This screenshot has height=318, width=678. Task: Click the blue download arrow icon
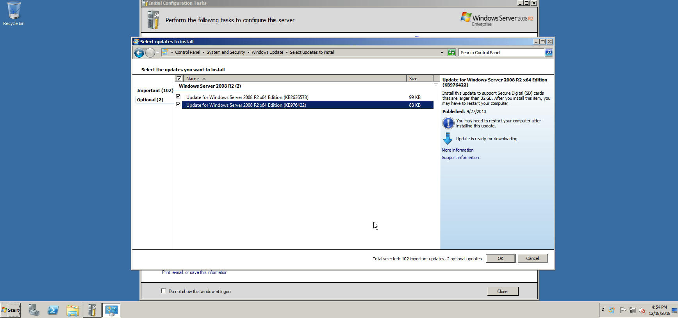pyautogui.click(x=448, y=139)
